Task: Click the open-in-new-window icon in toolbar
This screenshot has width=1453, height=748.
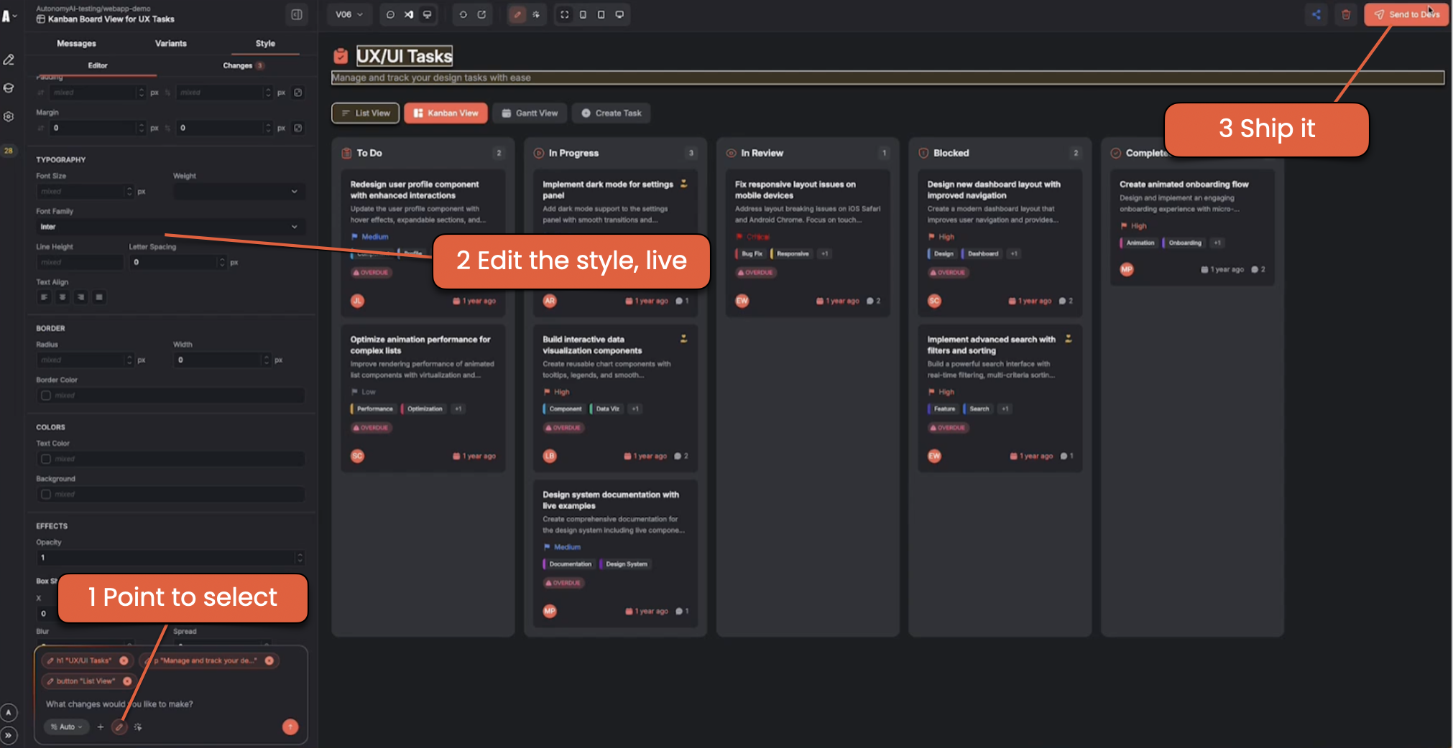Action: 481,14
